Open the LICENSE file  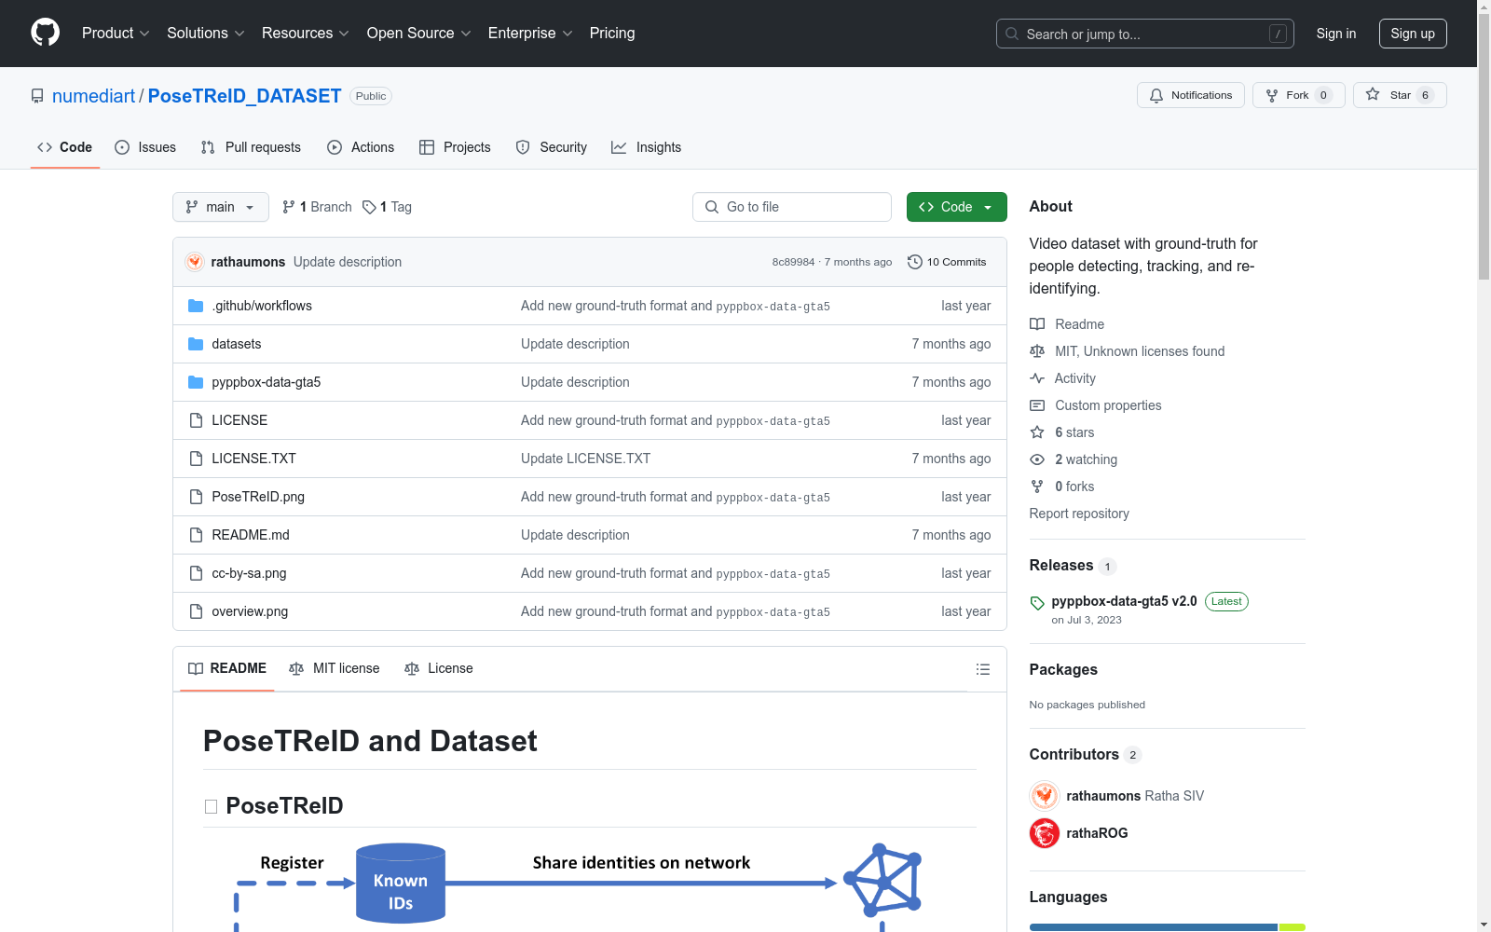click(239, 420)
